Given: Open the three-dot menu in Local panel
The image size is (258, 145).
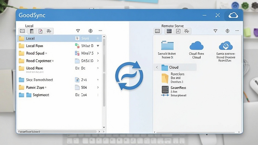Looking at the screenshot, I should (100, 31).
